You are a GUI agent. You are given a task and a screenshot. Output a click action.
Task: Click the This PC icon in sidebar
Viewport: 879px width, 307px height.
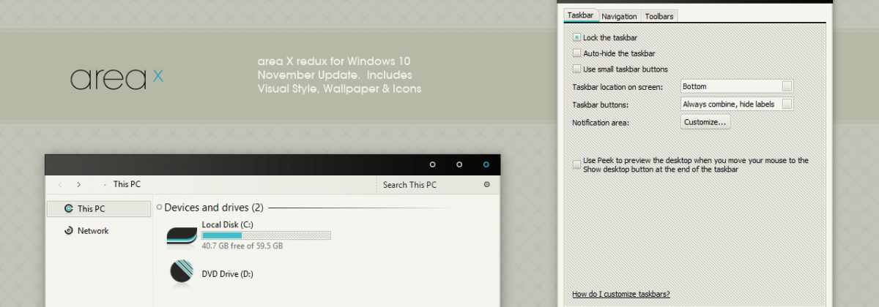click(x=68, y=208)
